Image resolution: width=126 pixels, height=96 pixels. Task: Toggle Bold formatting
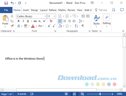[19, 21]
